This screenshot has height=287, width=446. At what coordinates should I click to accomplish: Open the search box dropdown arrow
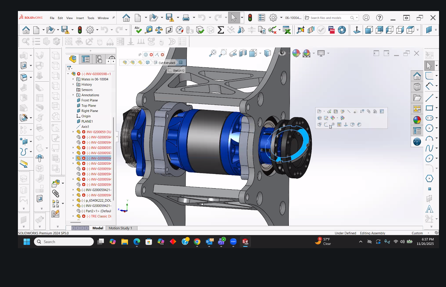tap(356, 18)
